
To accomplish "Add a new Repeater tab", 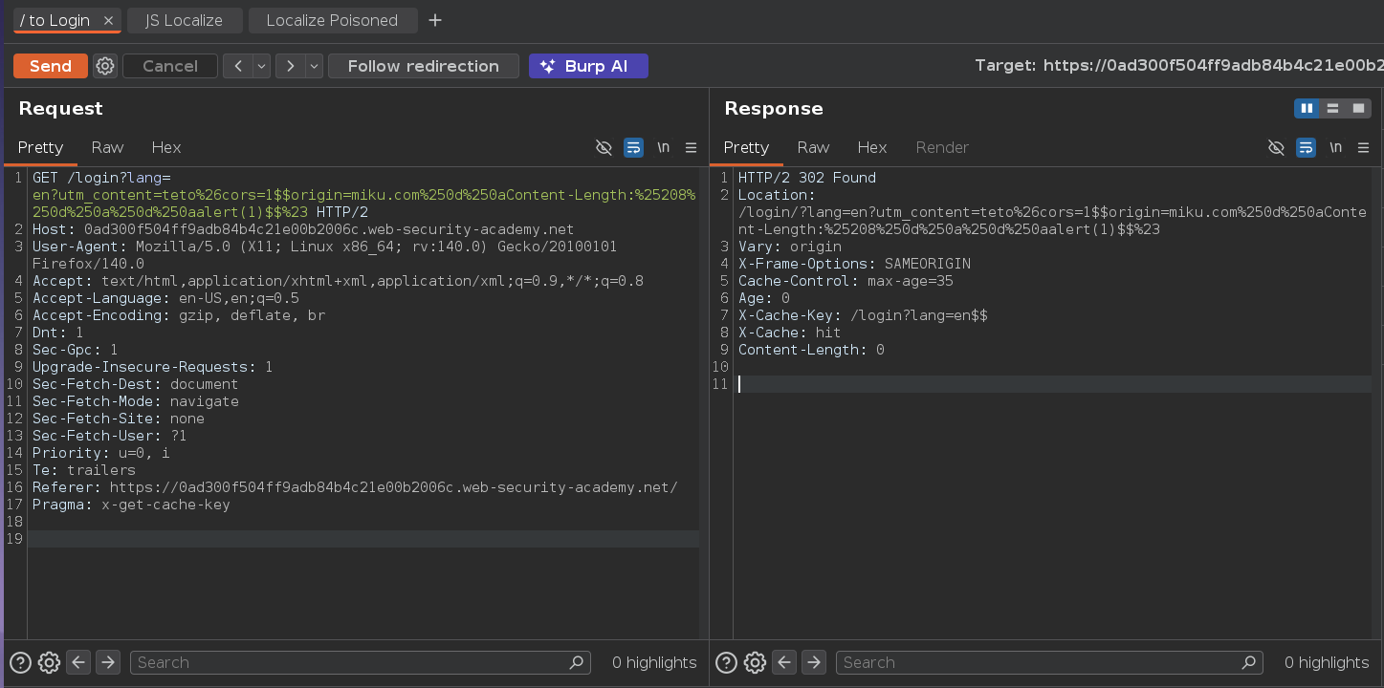I will pyautogui.click(x=435, y=20).
